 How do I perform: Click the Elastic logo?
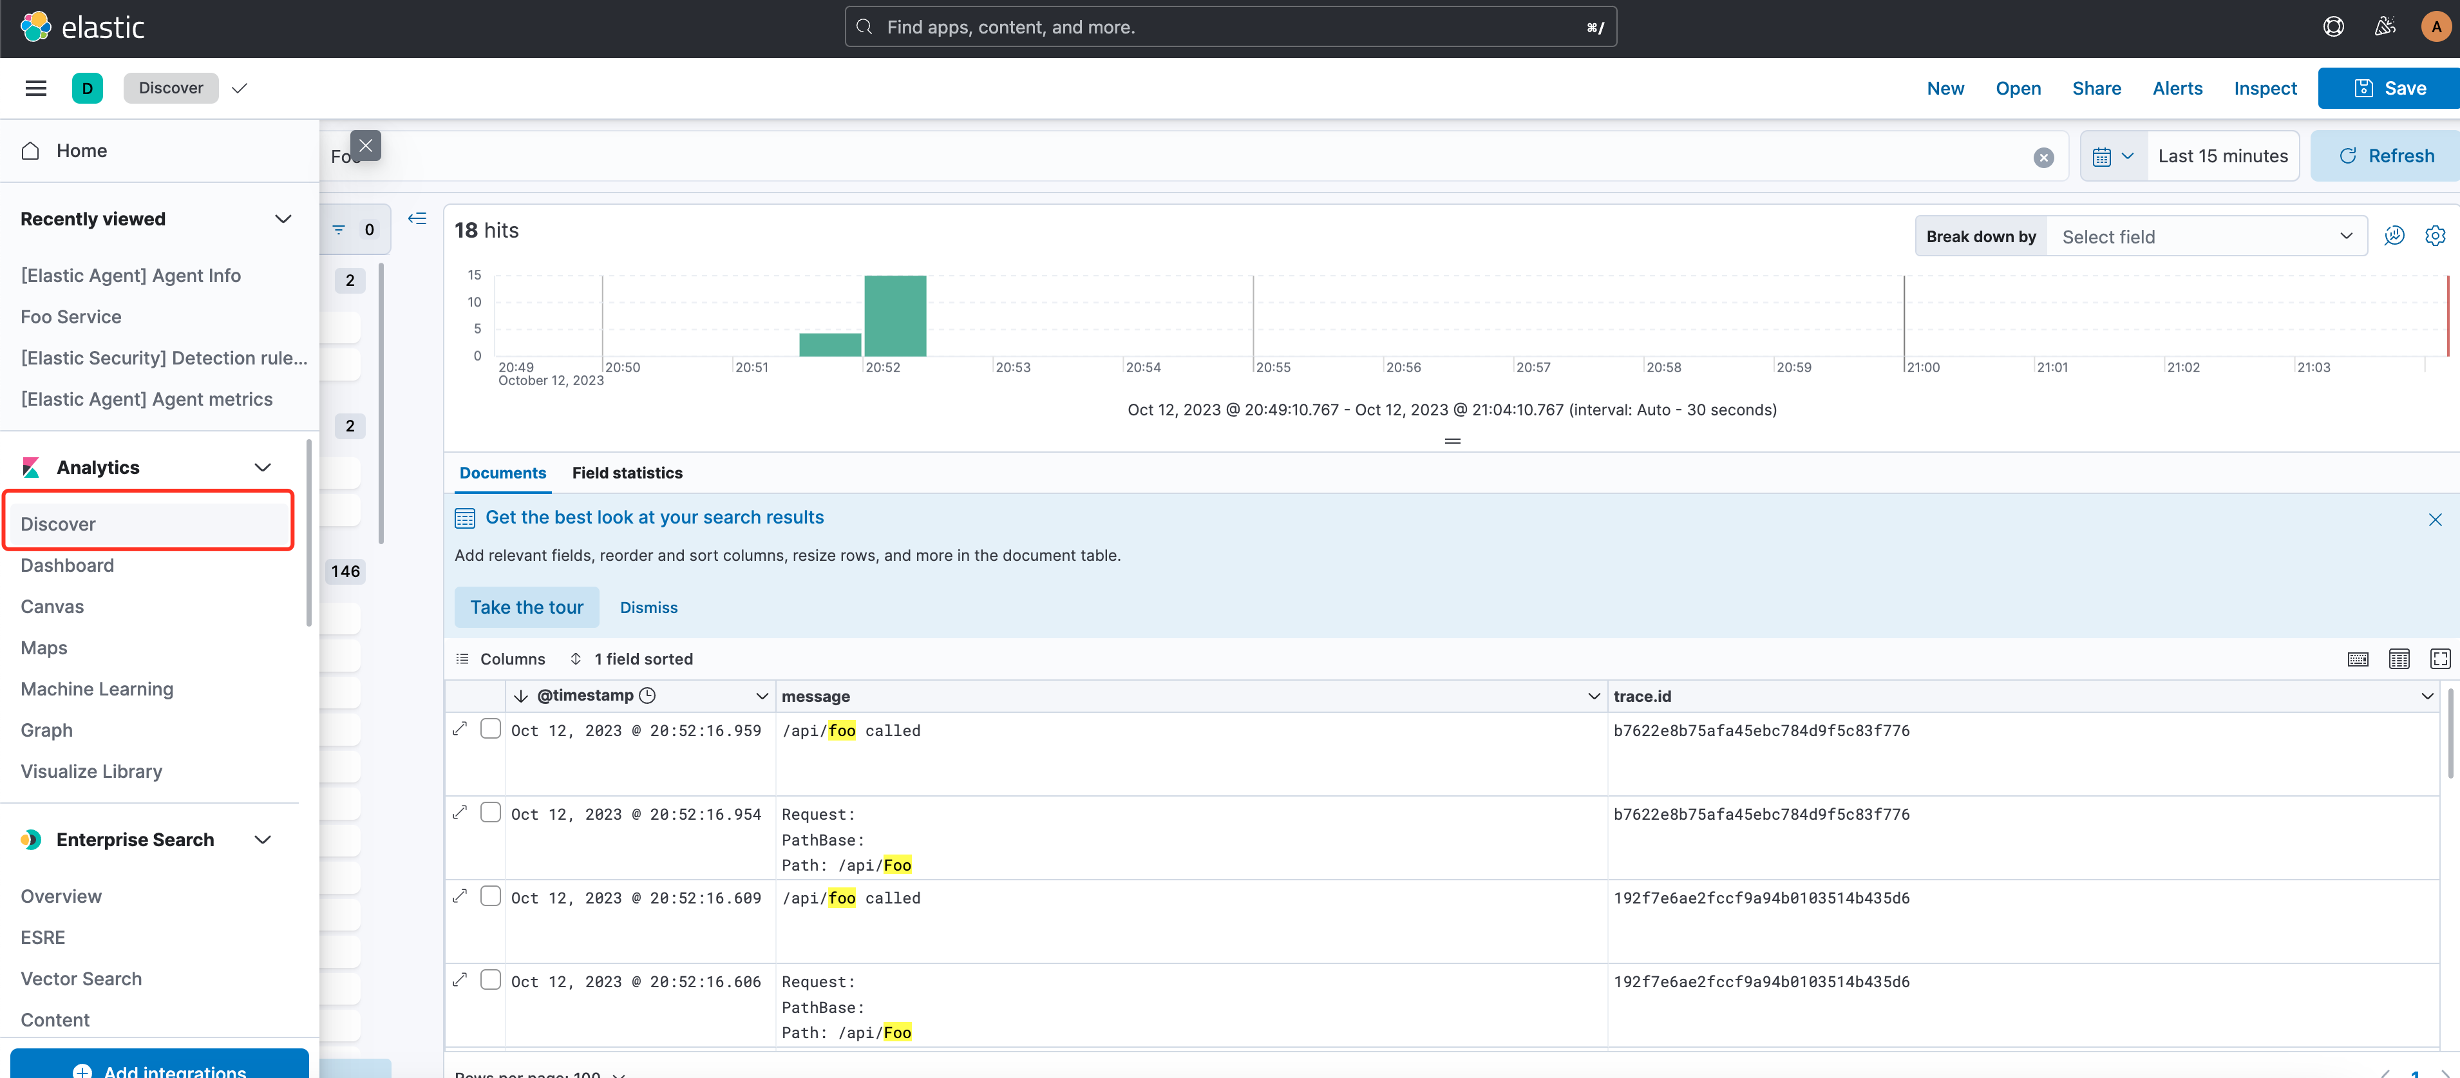tap(82, 27)
